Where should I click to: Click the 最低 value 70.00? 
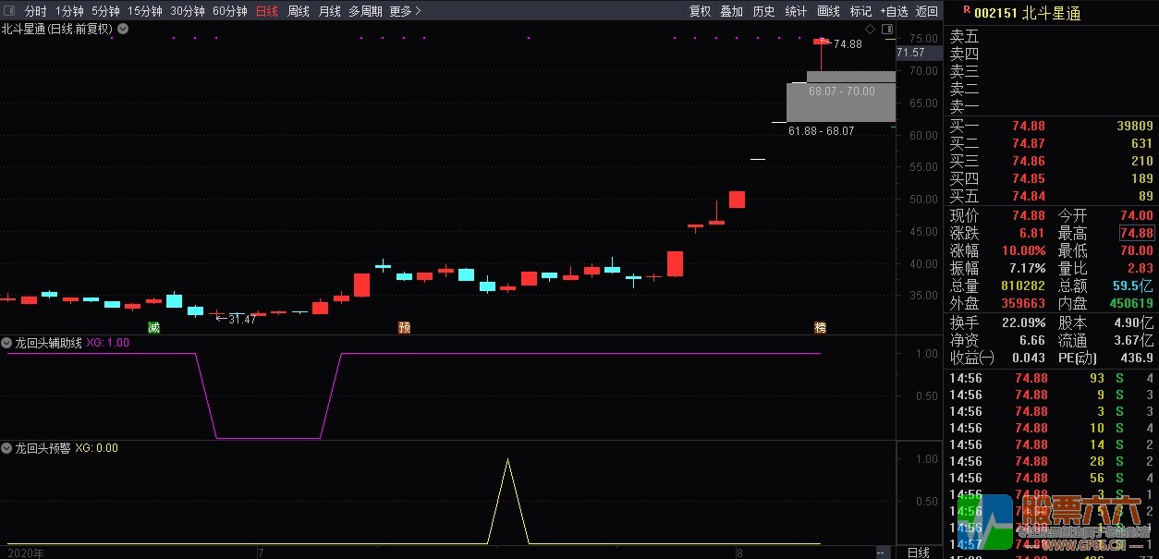click(1137, 250)
